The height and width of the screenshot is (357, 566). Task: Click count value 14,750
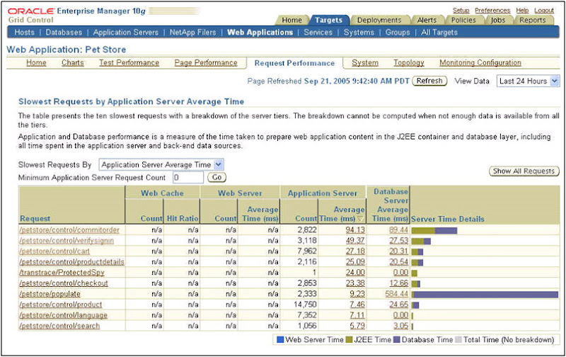(x=305, y=305)
